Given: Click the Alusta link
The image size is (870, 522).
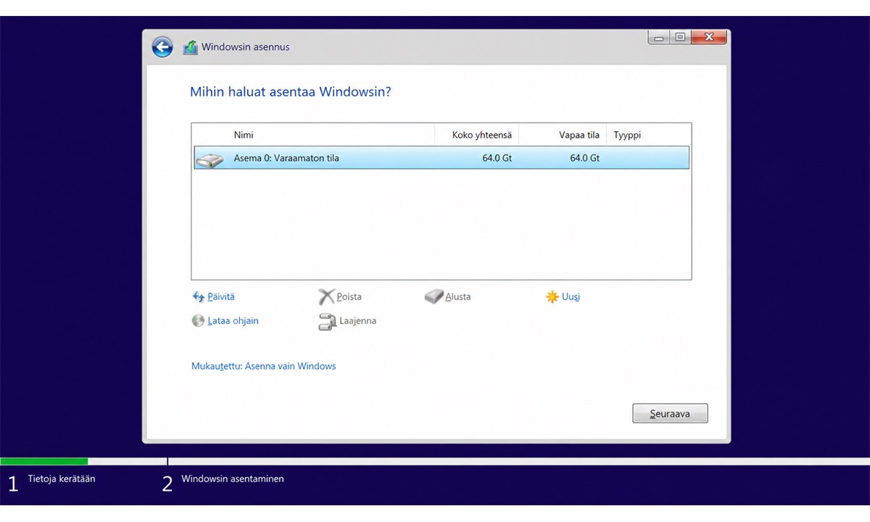Looking at the screenshot, I should coord(458,297).
